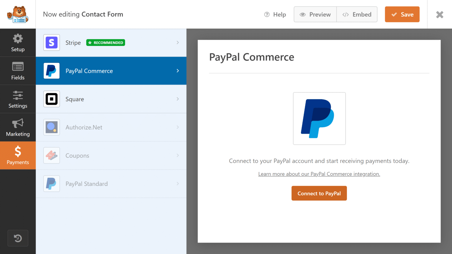The height and width of the screenshot is (254, 452).
Task: Select the Payments dollar icon
Action: click(18, 151)
